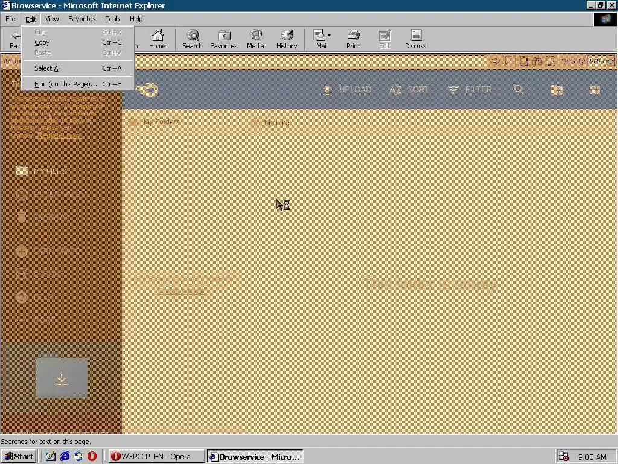Switch to grid view icon
The width and height of the screenshot is (618, 464).
tap(594, 90)
